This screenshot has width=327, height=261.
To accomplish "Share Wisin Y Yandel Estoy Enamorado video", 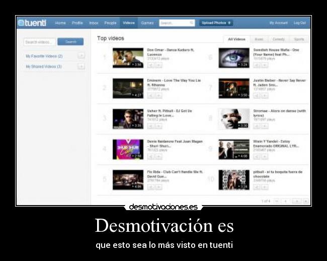I will click(257, 157).
